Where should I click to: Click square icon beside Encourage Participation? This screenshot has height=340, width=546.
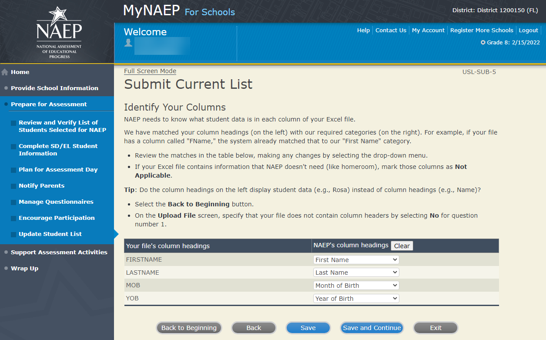14,219
